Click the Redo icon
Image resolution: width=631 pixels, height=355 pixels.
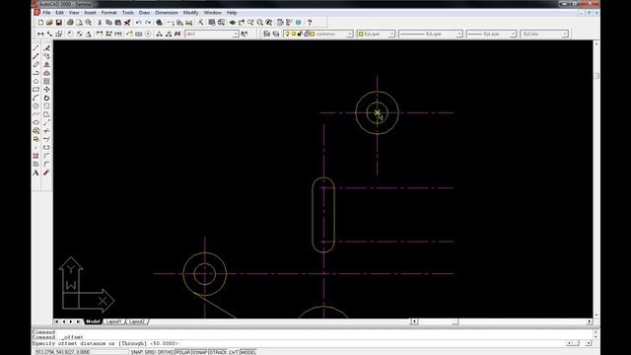(x=148, y=23)
